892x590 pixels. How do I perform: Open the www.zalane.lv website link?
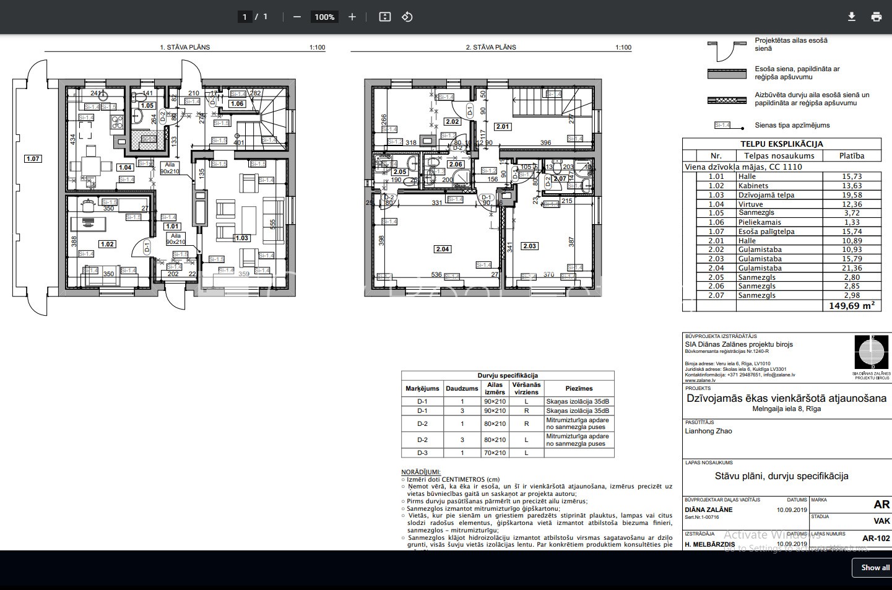point(699,381)
